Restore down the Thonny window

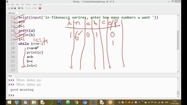click(x=172, y=1)
